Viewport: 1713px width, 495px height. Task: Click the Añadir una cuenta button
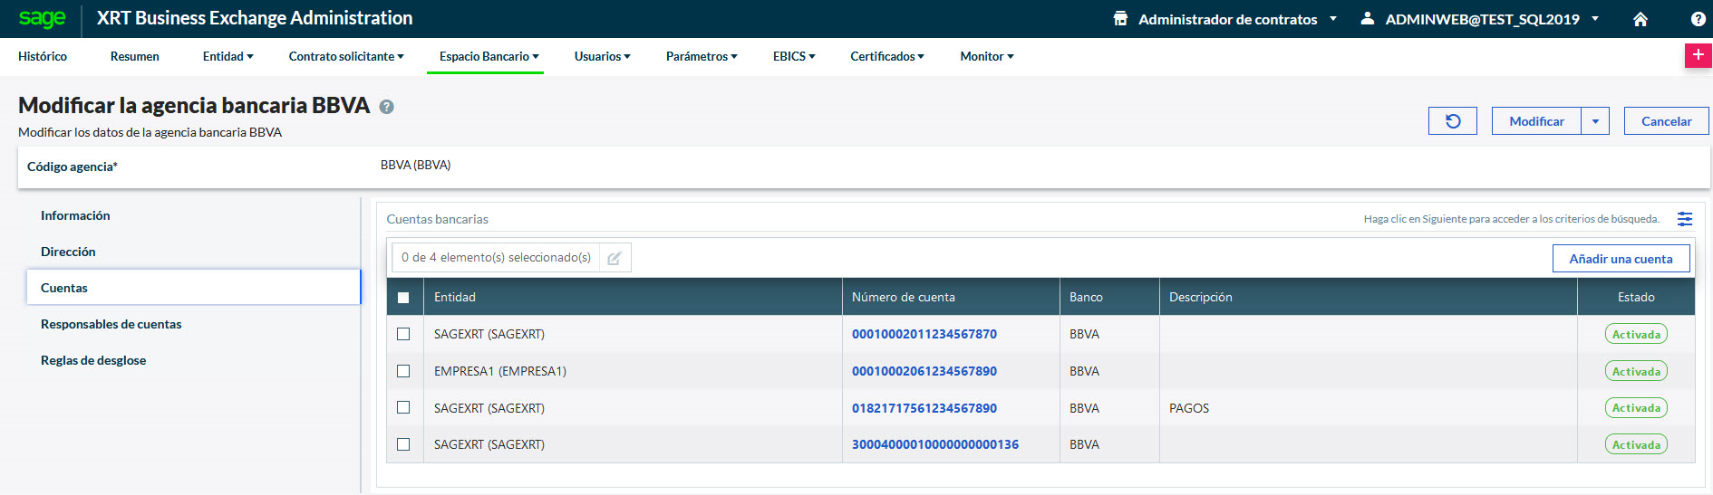[x=1621, y=259]
